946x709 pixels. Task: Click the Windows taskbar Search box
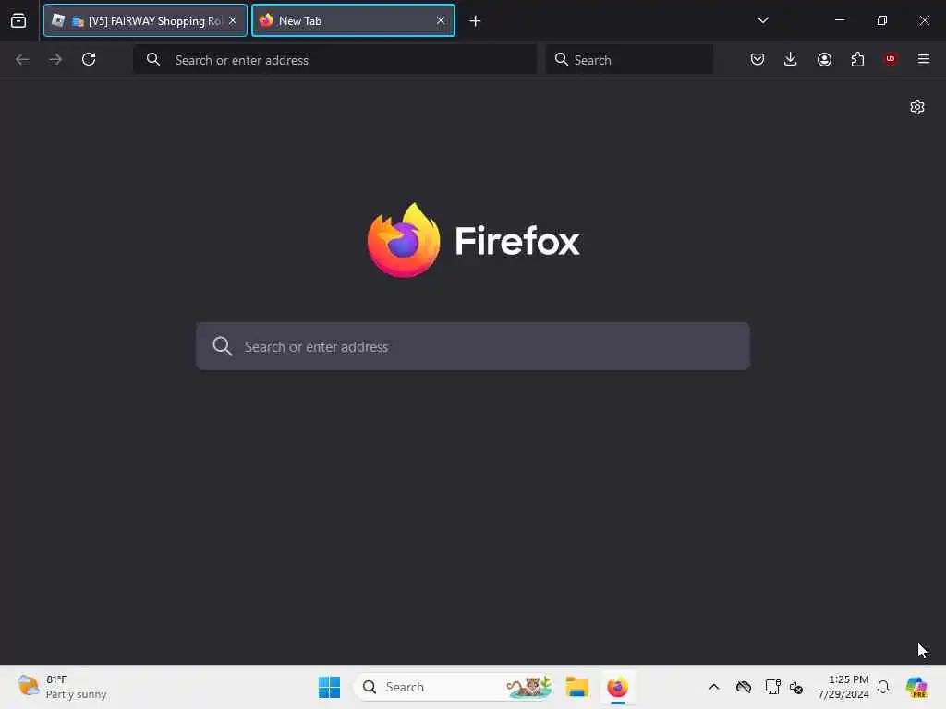click(x=454, y=687)
